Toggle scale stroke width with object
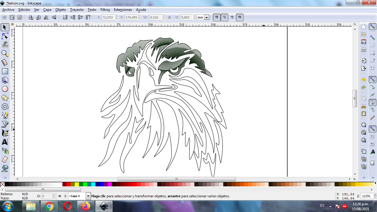The image size is (377, 212). coord(217,17)
